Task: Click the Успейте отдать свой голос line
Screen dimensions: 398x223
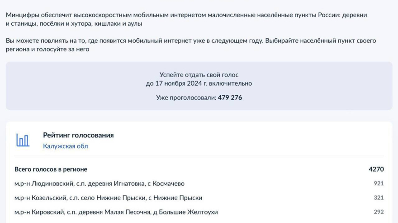Action: click(x=199, y=75)
